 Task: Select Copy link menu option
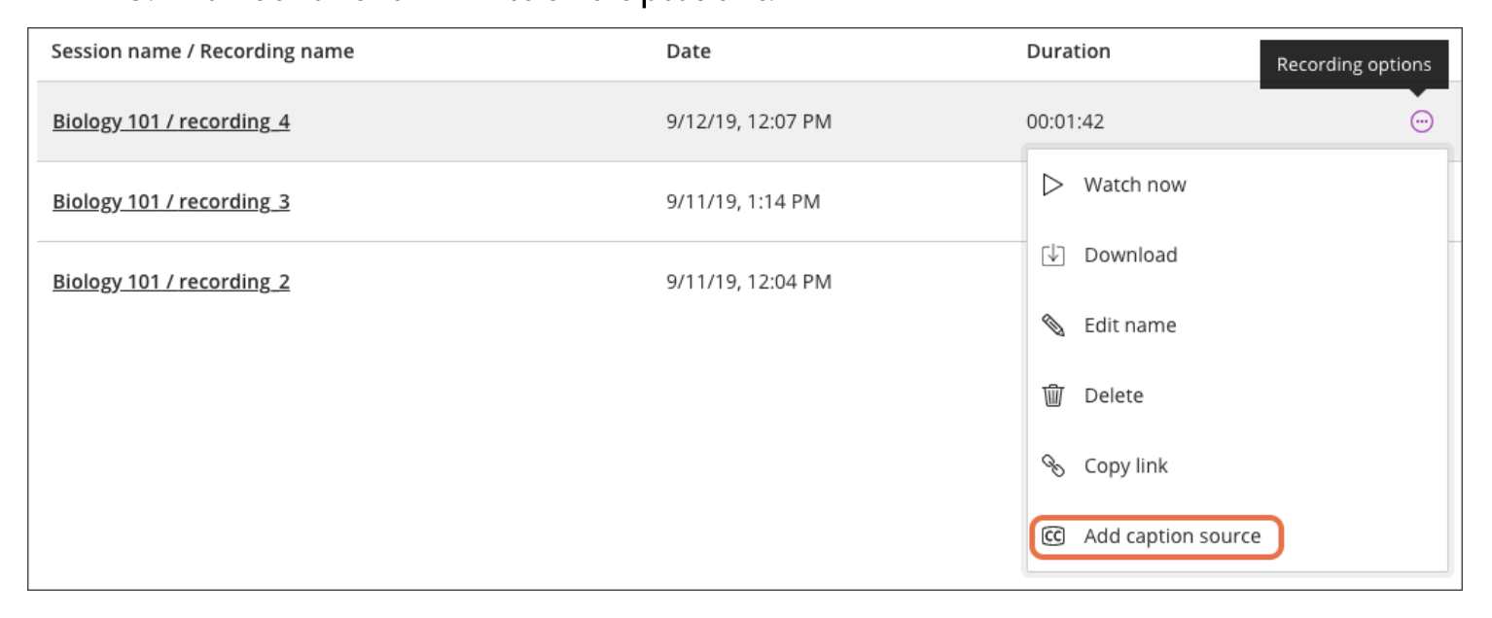coord(1125,465)
